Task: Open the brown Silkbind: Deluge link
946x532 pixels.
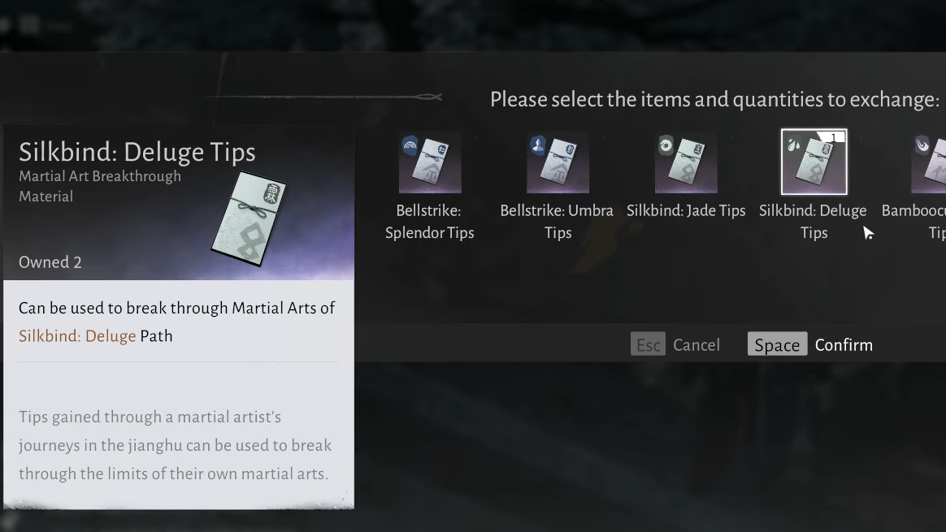Action: pyautogui.click(x=77, y=336)
